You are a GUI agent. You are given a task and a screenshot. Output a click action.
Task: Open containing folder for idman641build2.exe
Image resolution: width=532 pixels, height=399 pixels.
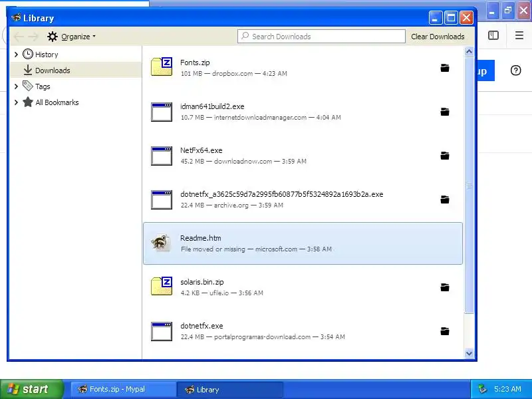pos(445,112)
